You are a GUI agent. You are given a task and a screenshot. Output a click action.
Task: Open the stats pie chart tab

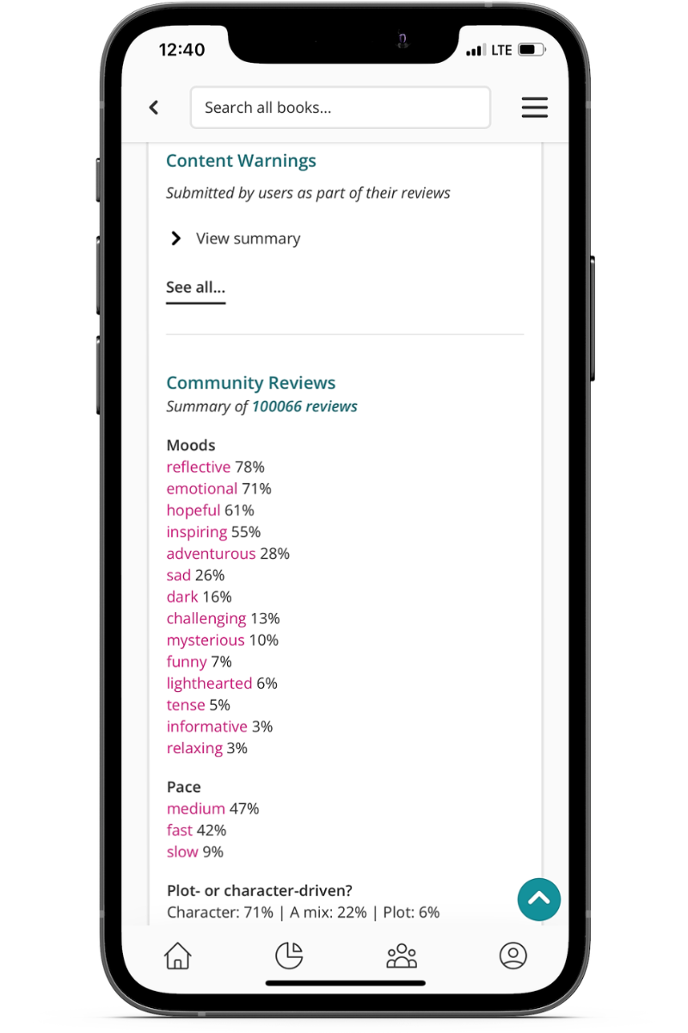pos(289,956)
